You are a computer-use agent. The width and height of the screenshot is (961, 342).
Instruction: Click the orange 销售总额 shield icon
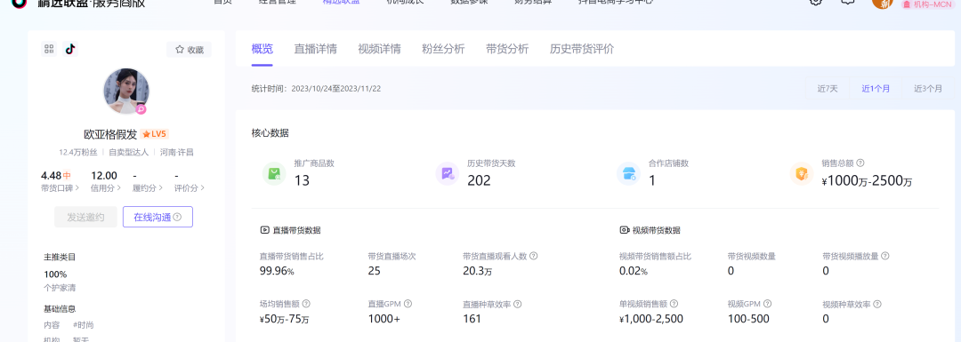click(x=803, y=174)
